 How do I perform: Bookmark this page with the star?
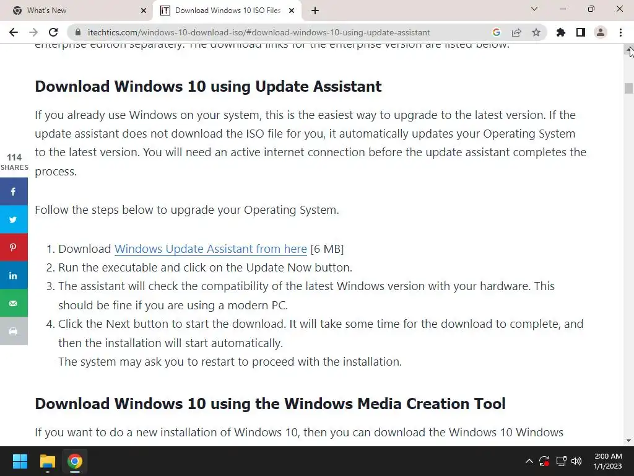[x=536, y=32]
